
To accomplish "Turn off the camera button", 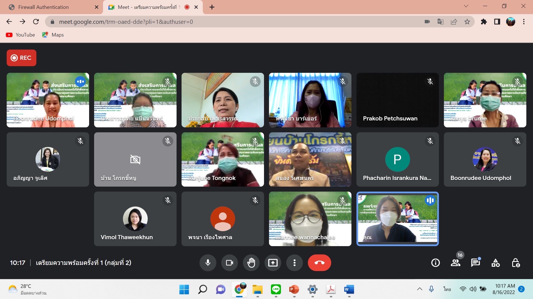I will [229, 262].
